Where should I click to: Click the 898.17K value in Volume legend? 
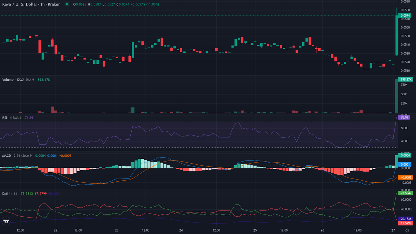point(44,80)
